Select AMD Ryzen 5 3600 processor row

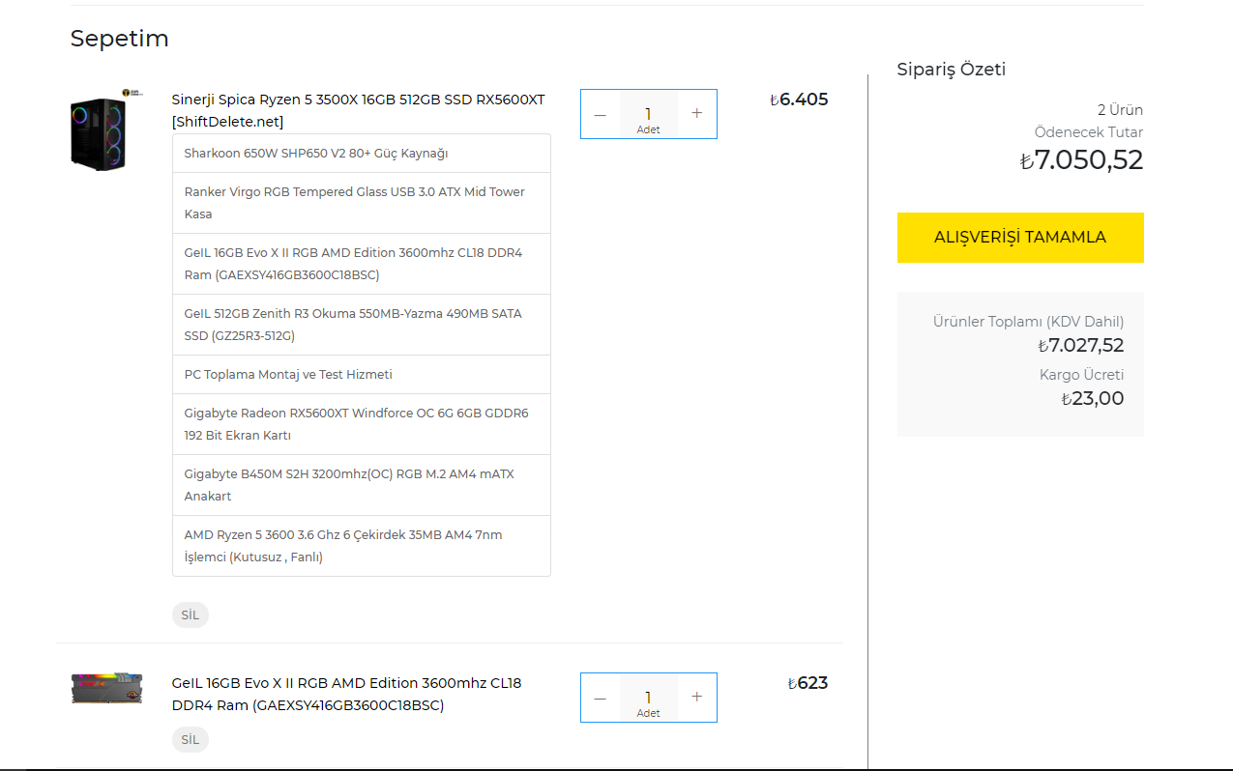(x=362, y=546)
